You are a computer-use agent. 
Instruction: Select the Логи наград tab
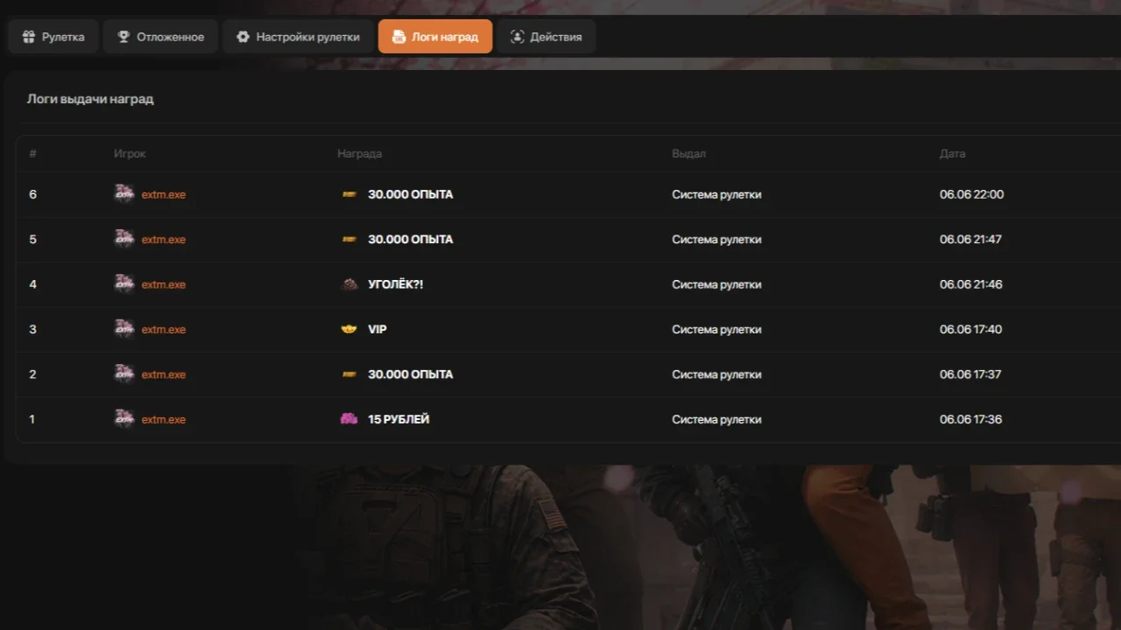tap(435, 37)
